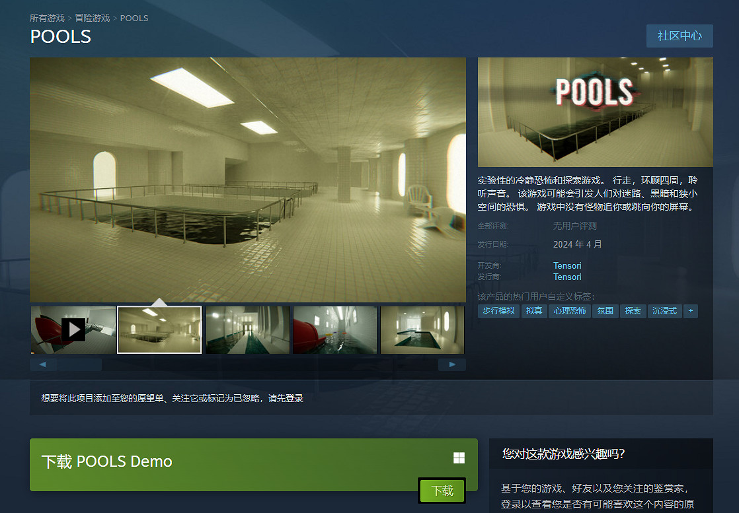Open the 沉浸式 tag
Screen dimensions: 739x513
[x=664, y=310]
